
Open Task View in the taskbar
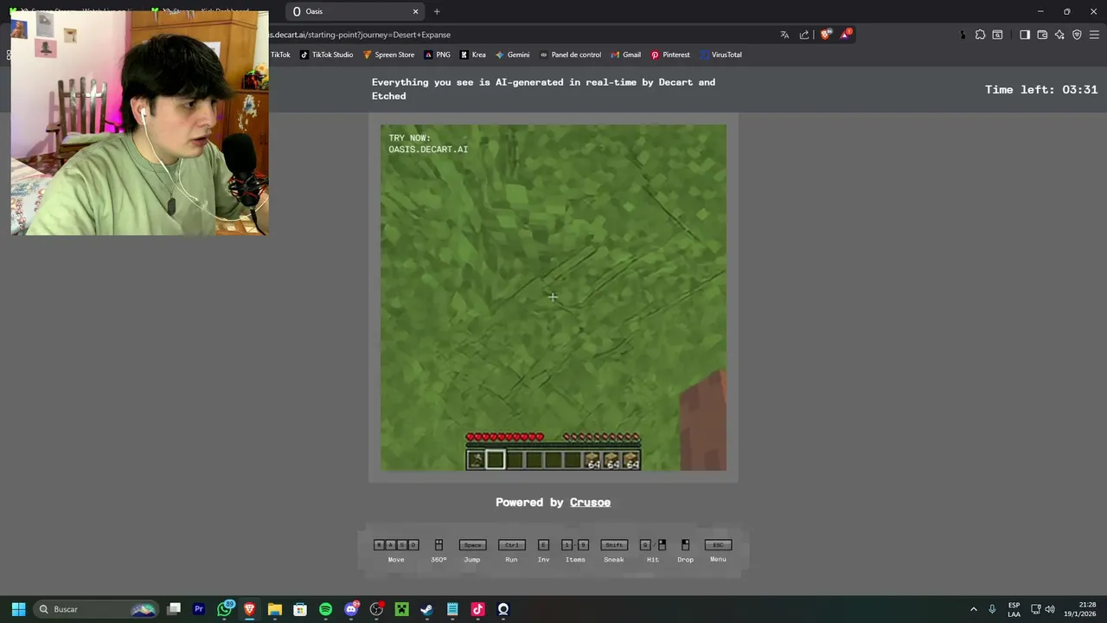[174, 609]
